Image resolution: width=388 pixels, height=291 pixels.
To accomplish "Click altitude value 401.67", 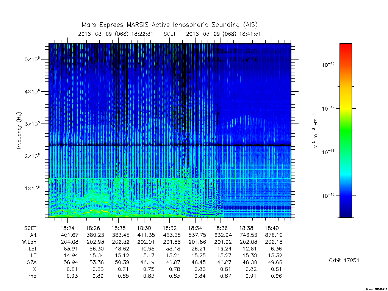I will tap(70, 235).
